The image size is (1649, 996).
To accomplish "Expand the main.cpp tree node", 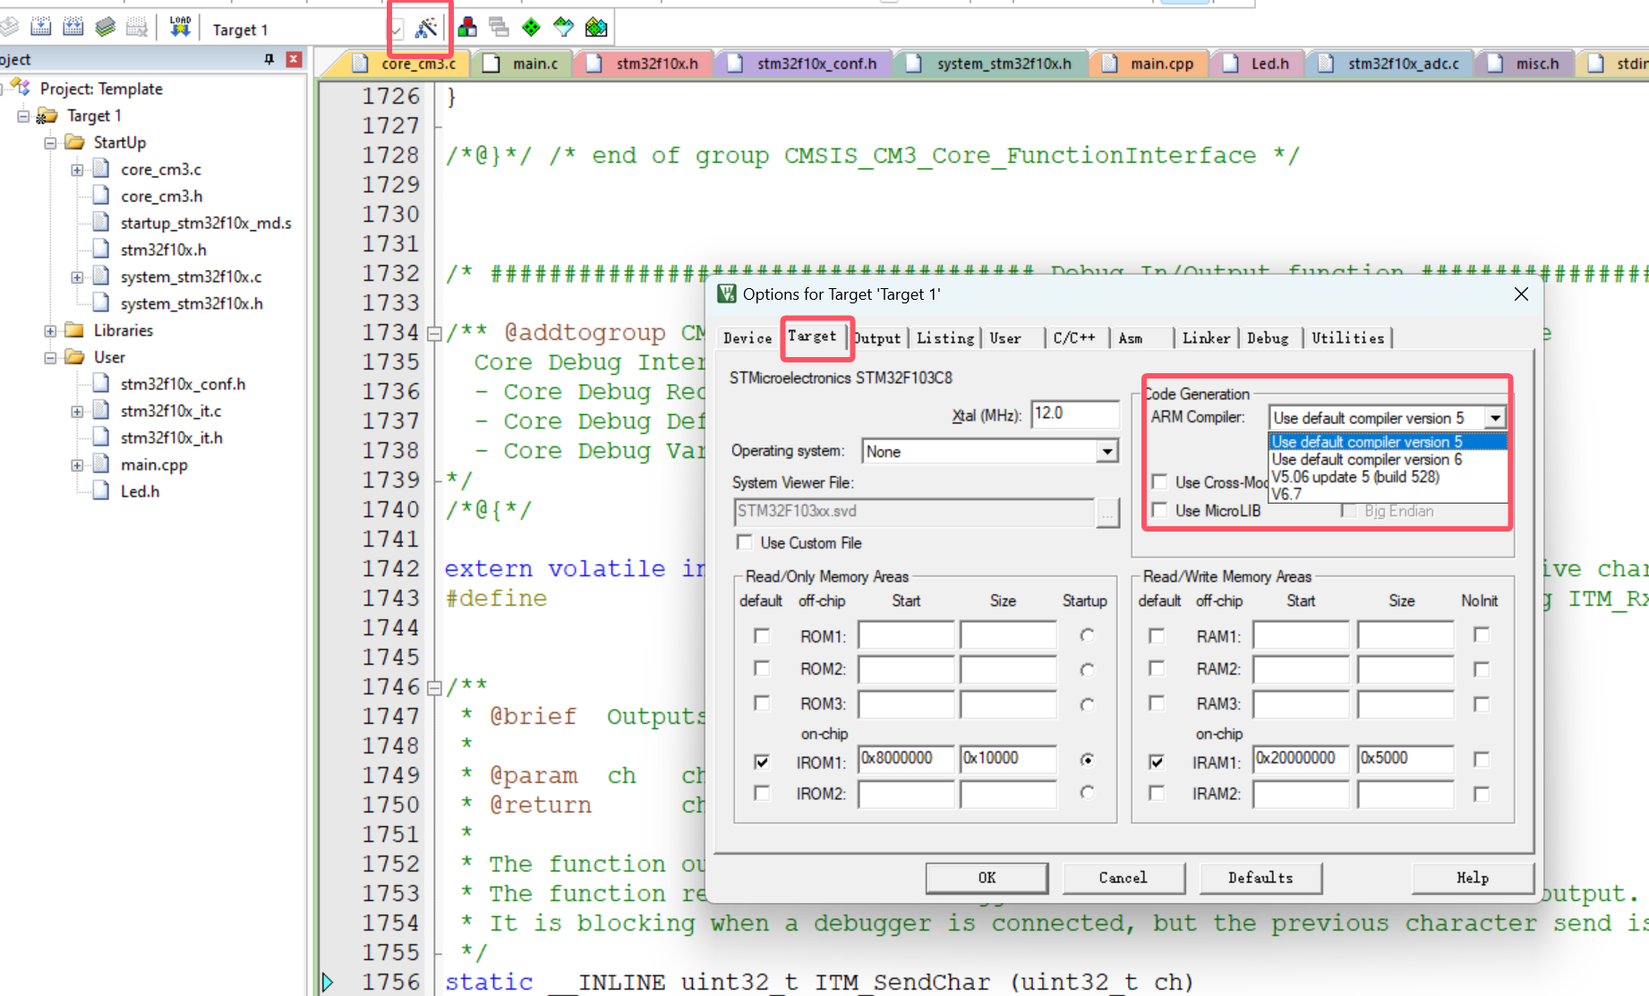I will (77, 465).
